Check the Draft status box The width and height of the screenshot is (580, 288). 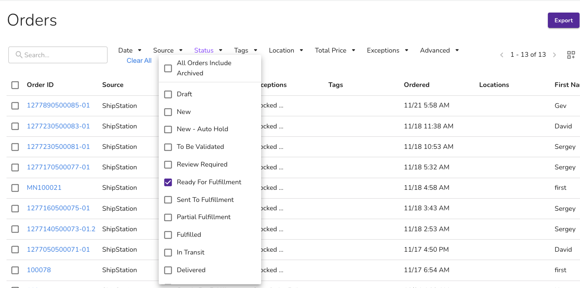(168, 94)
